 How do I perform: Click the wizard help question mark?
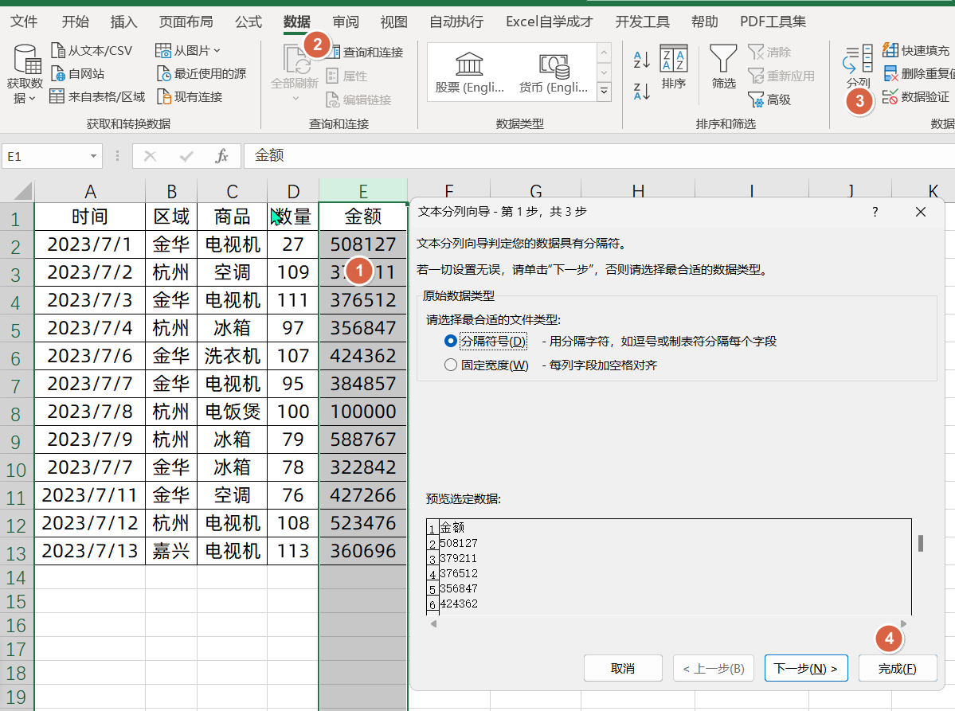(x=875, y=212)
